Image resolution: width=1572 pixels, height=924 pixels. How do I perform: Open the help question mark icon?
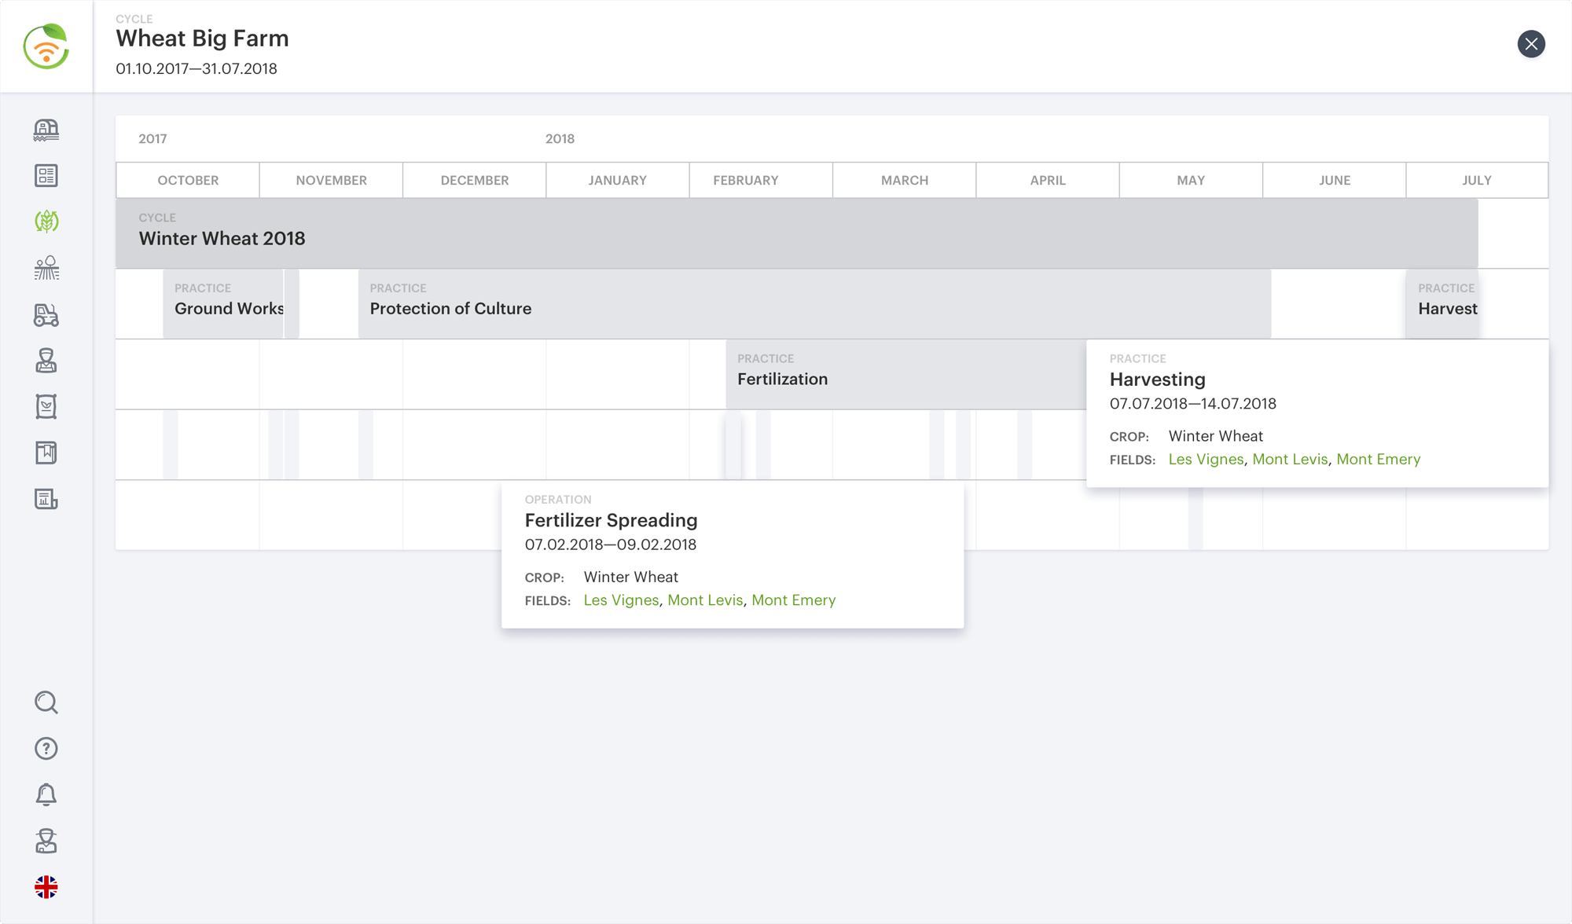tap(46, 749)
